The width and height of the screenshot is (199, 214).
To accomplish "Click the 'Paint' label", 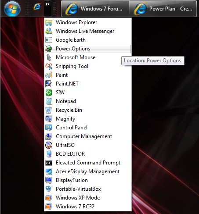I will (62, 75).
